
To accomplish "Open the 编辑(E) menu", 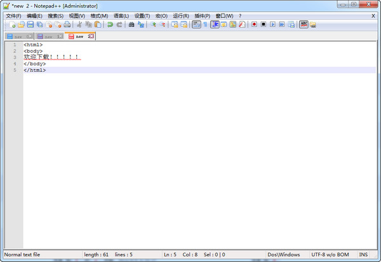I will point(34,16).
